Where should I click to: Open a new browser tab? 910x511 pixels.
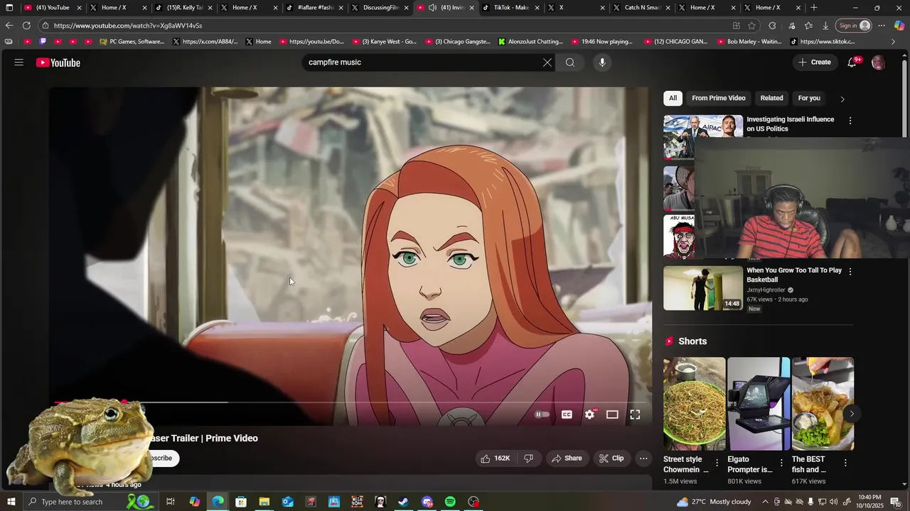point(814,8)
